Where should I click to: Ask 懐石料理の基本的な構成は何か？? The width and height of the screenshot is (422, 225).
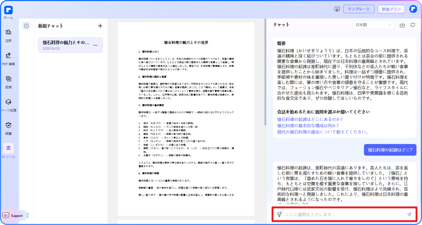308,125
